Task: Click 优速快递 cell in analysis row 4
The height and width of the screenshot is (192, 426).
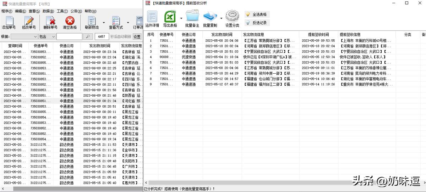Action: tap(189, 57)
